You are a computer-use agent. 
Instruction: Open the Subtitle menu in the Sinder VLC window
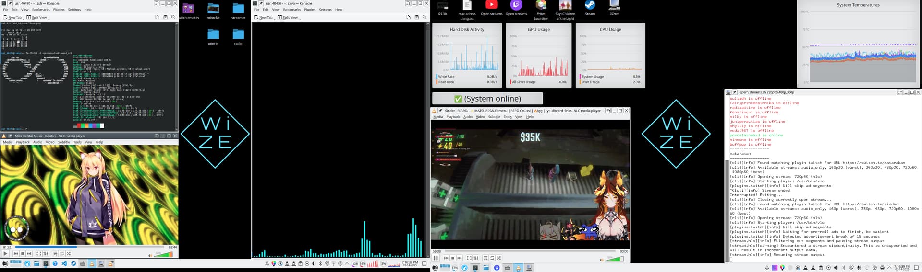click(x=494, y=117)
